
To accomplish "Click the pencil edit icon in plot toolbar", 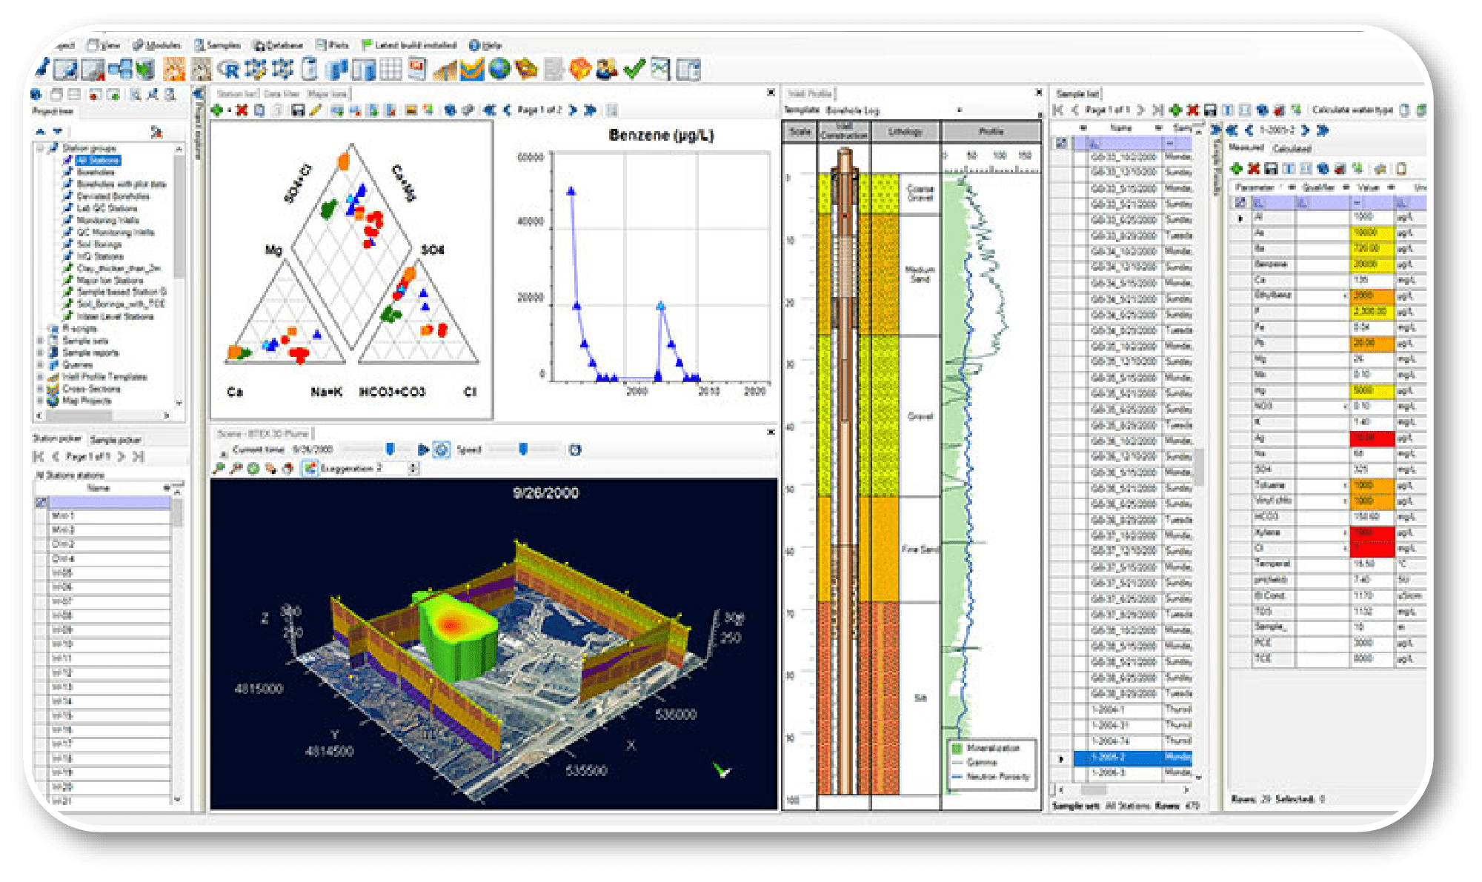I will [x=315, y=110].
